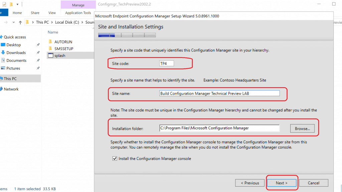Click the Site code text field

[167, 63]
